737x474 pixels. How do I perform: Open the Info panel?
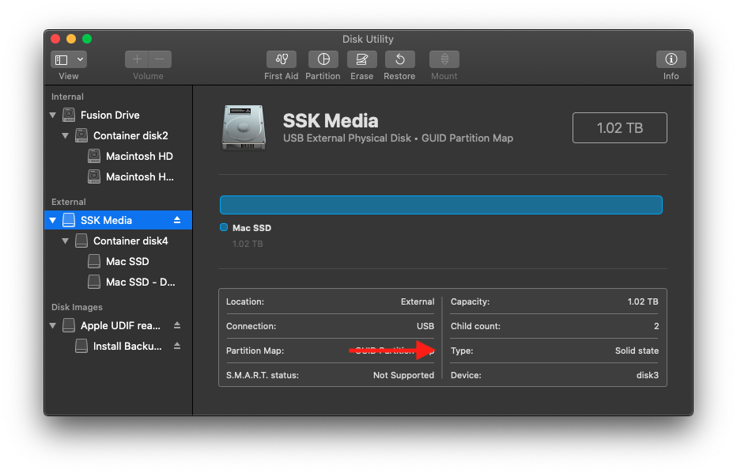671,59
